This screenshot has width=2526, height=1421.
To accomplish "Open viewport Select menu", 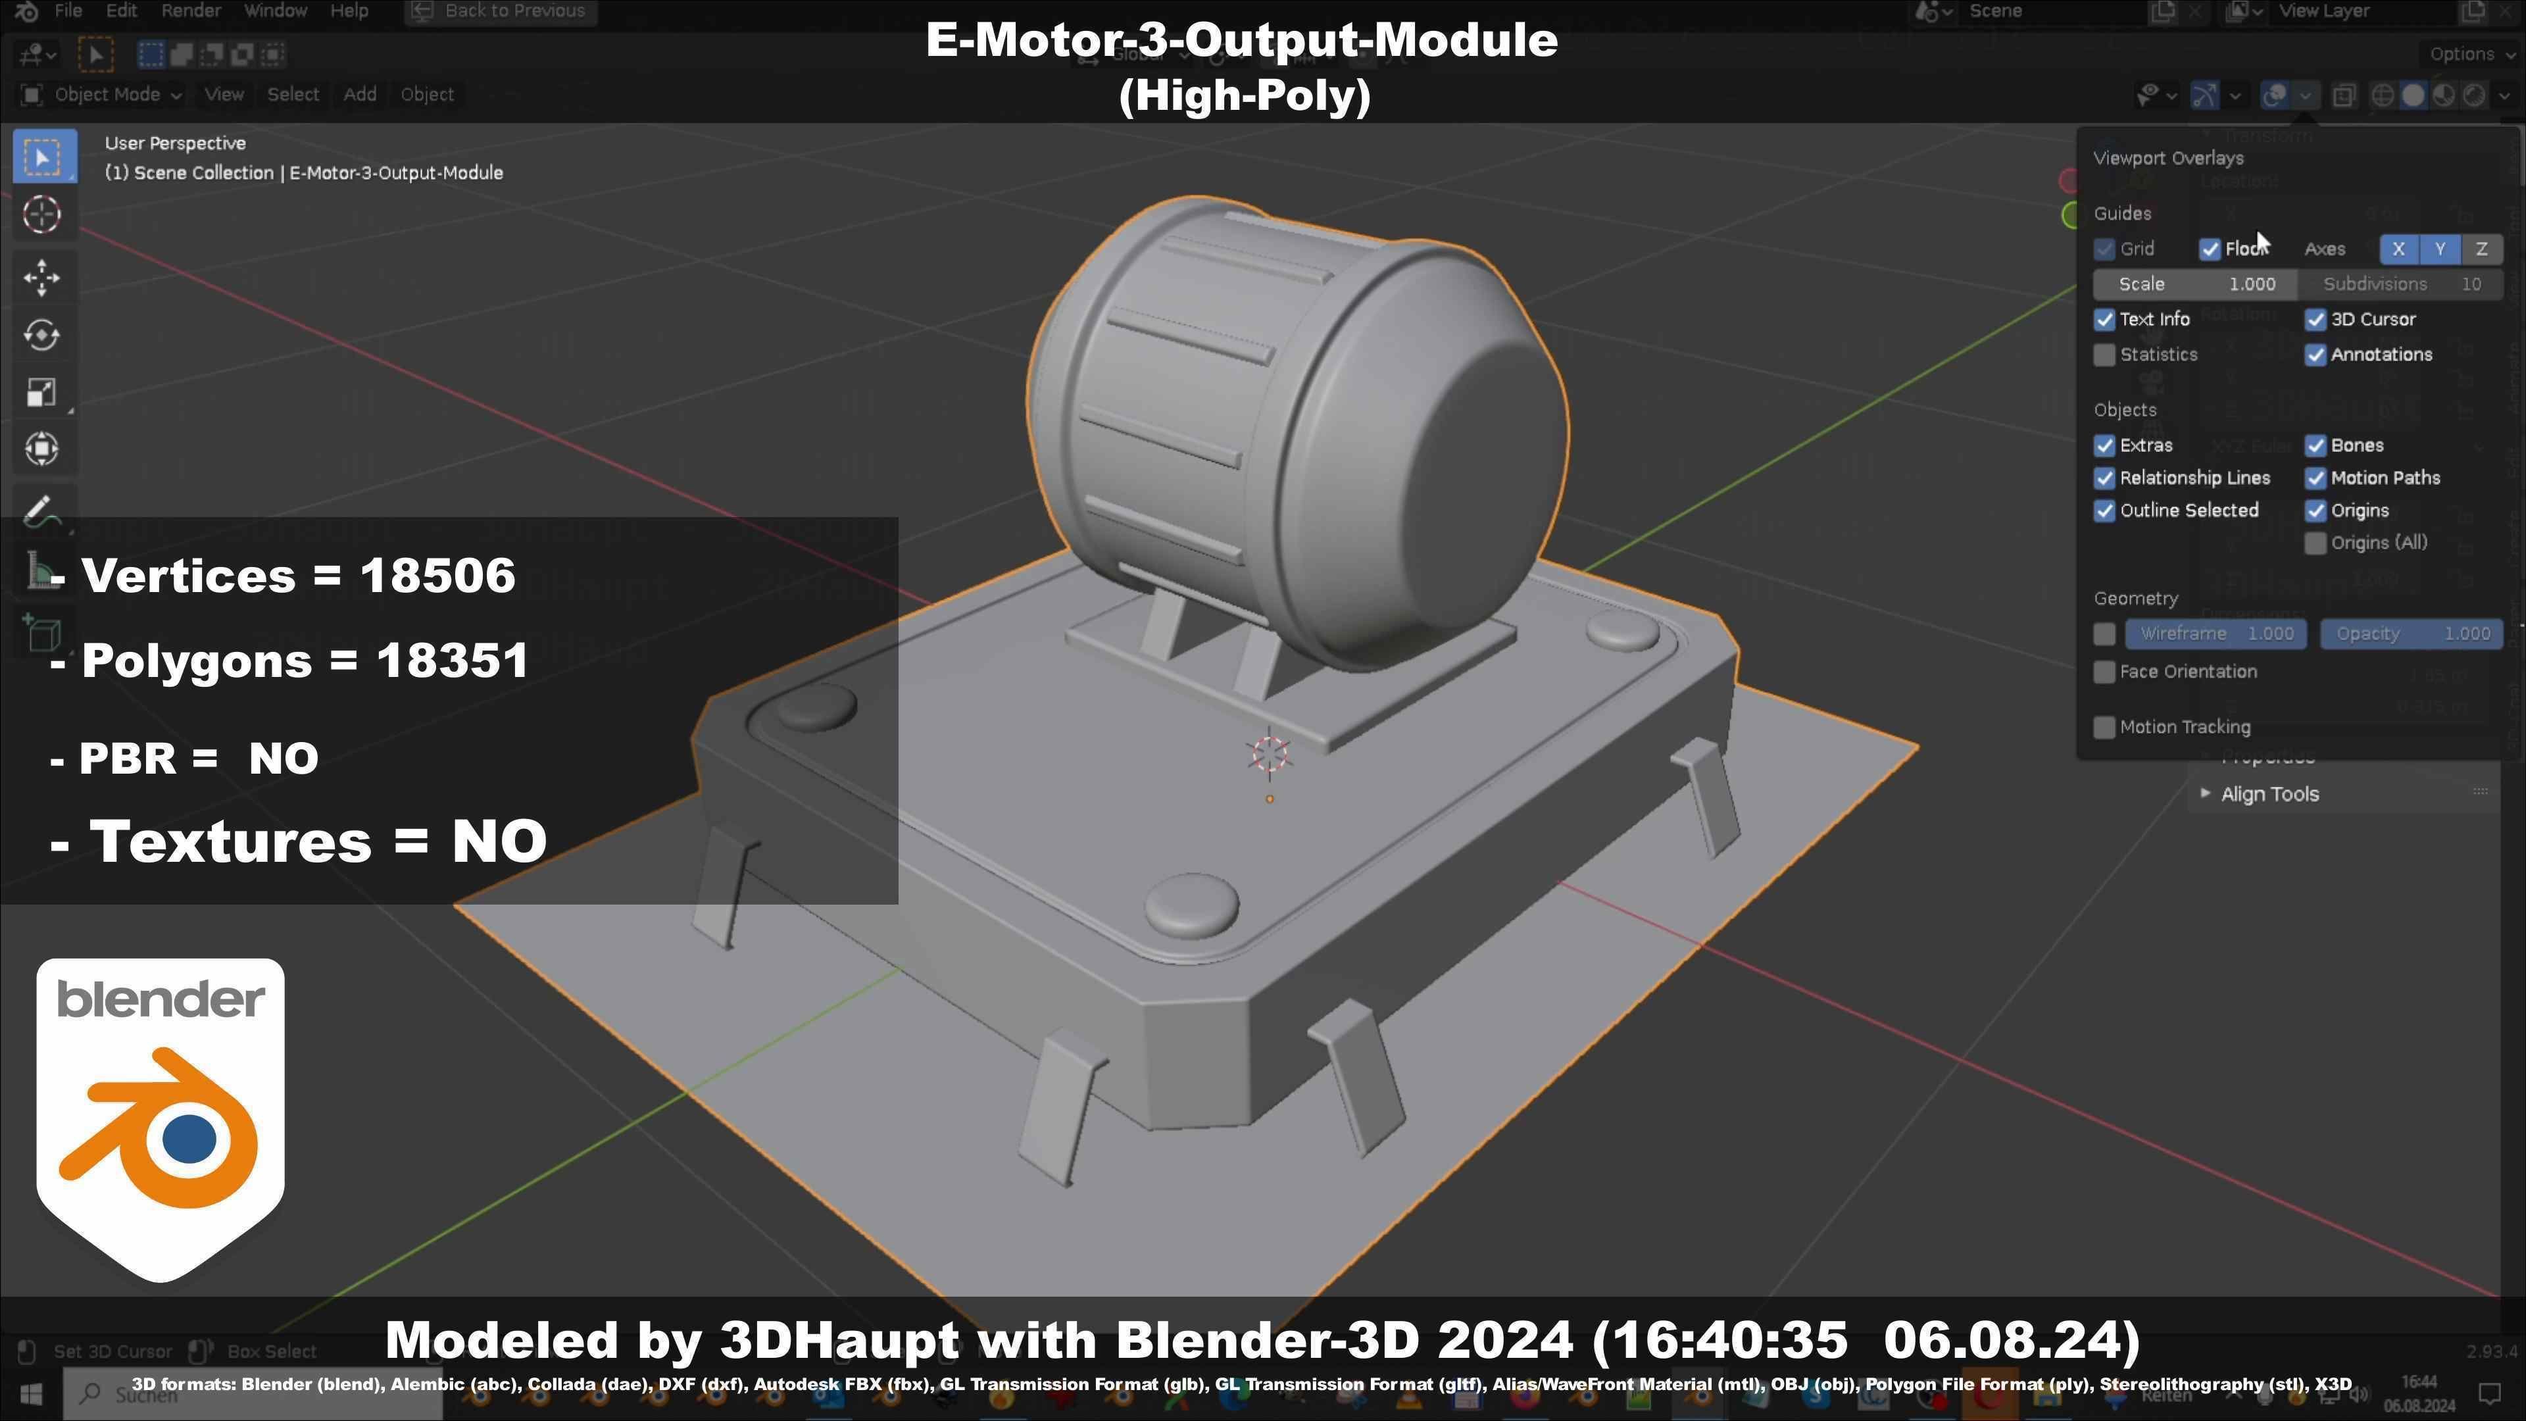I will coord(293,95).
